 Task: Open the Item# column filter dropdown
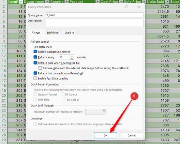pyautogui.click(x=21, y=2)
